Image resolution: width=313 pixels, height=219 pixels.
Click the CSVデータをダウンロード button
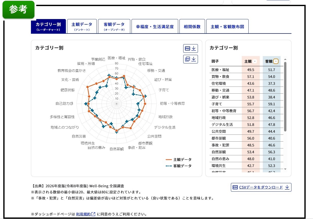(261, 187)
